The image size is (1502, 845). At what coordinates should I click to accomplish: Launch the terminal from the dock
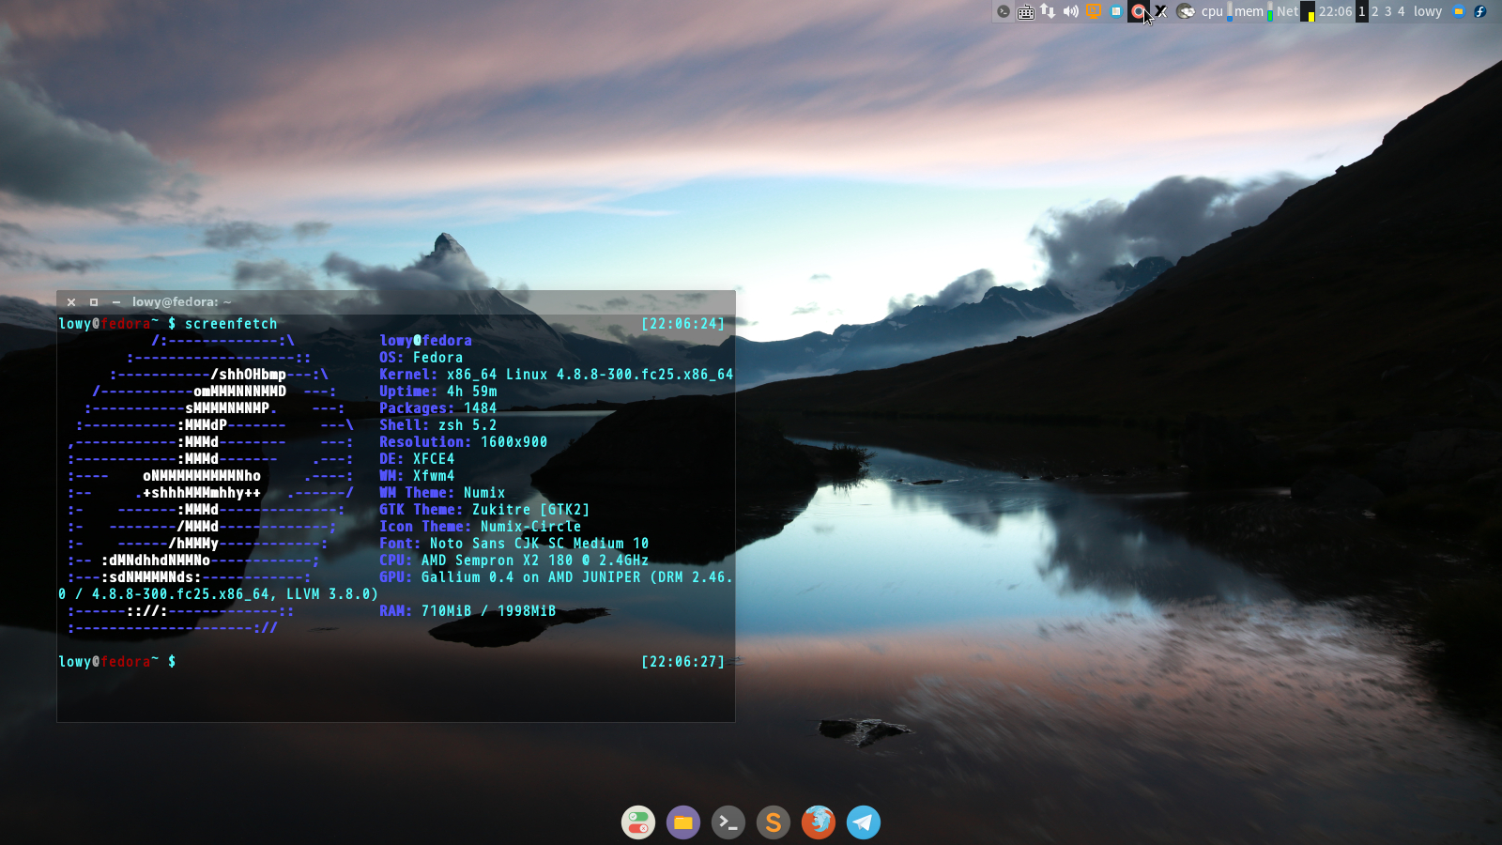pyautogui.click(x=728, y=822)
